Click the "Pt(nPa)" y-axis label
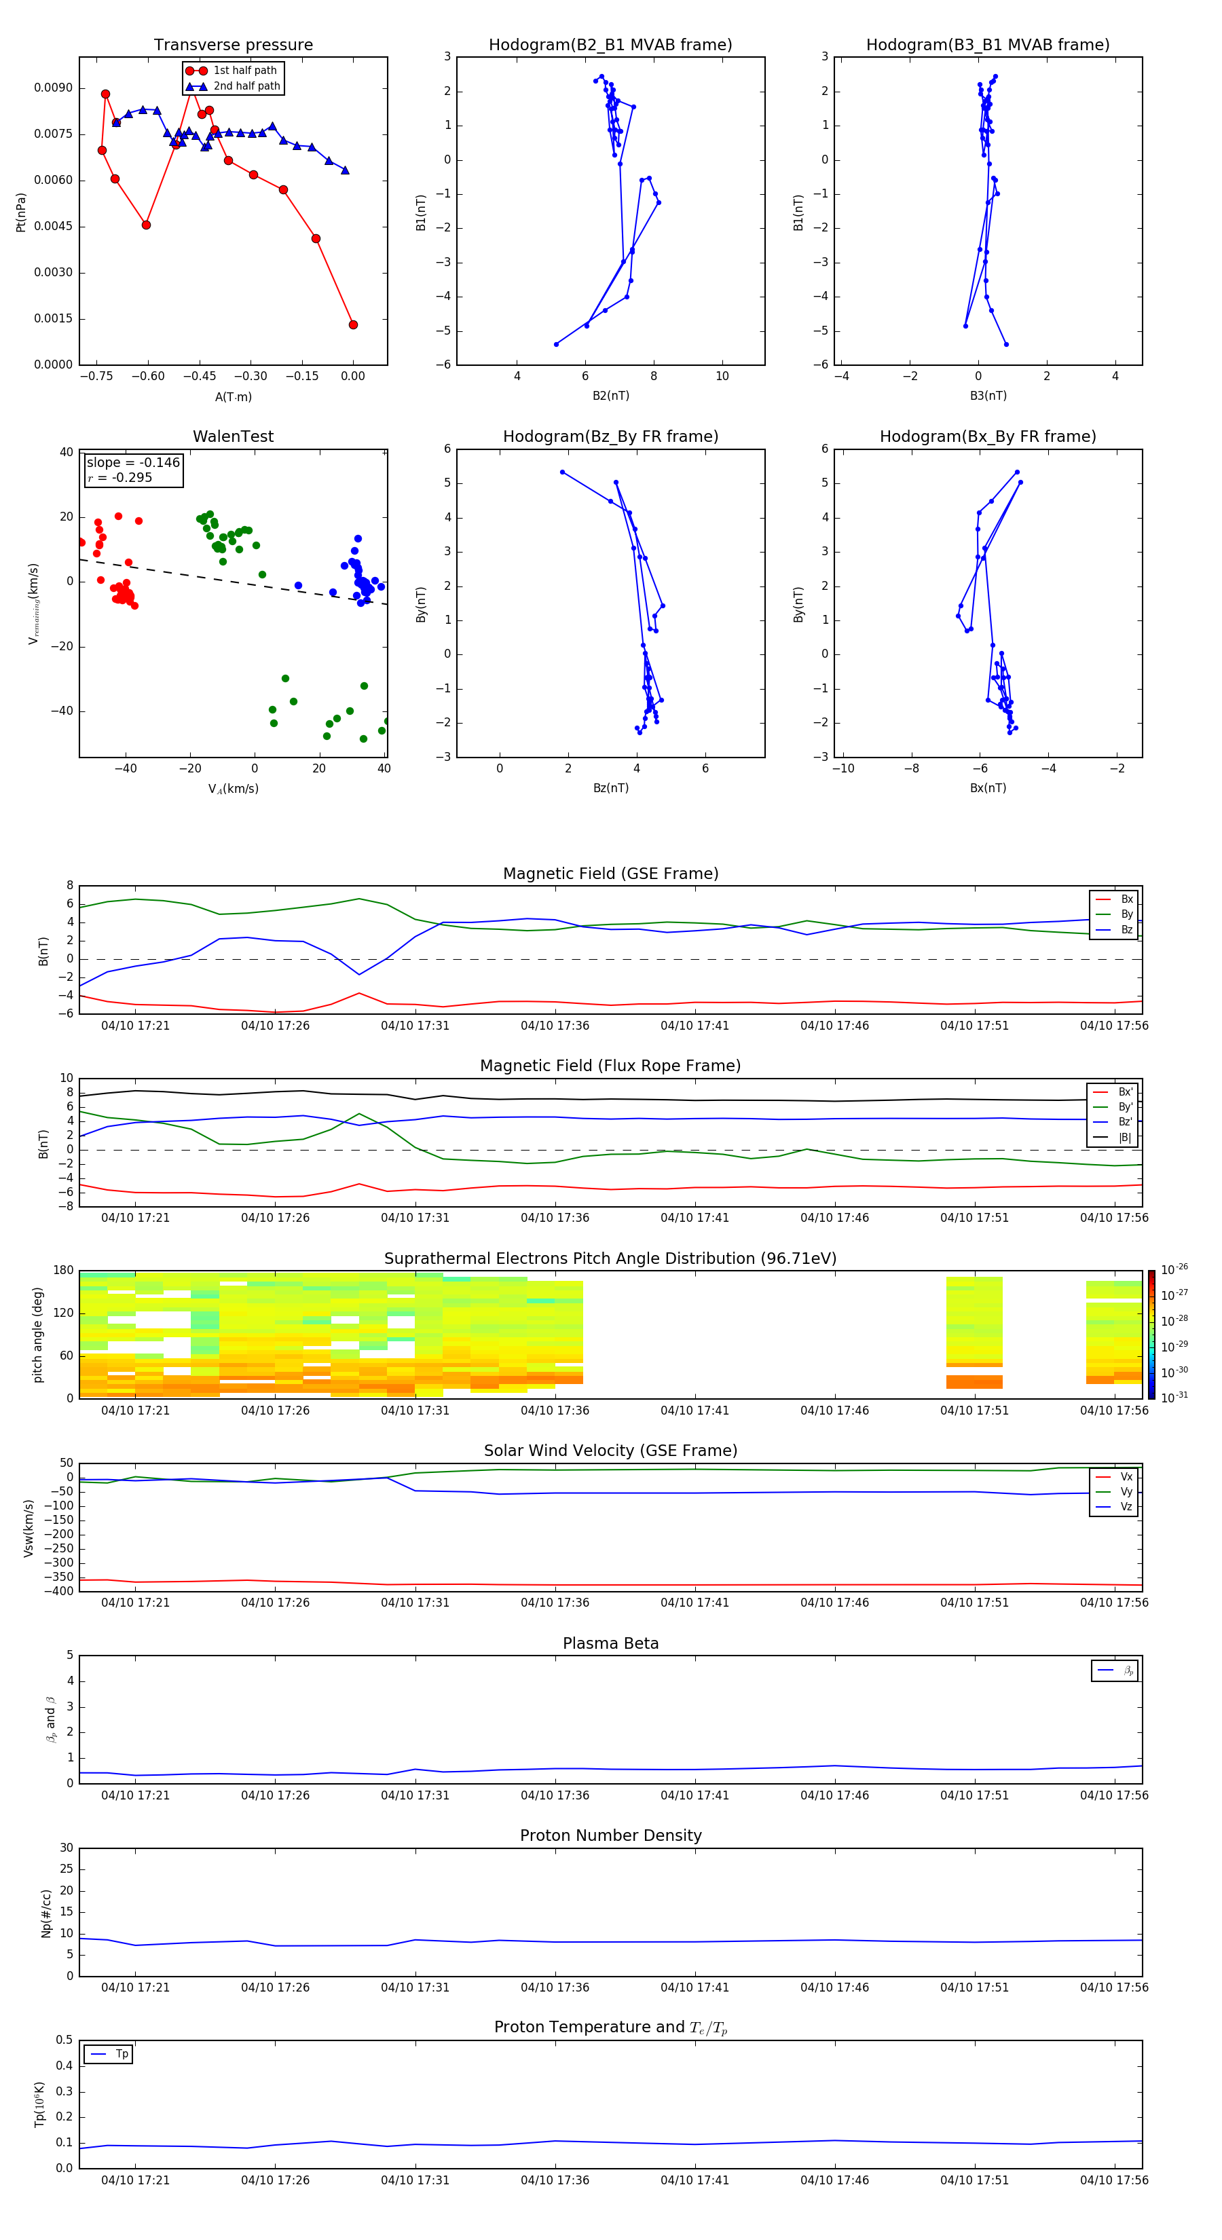 21,211
